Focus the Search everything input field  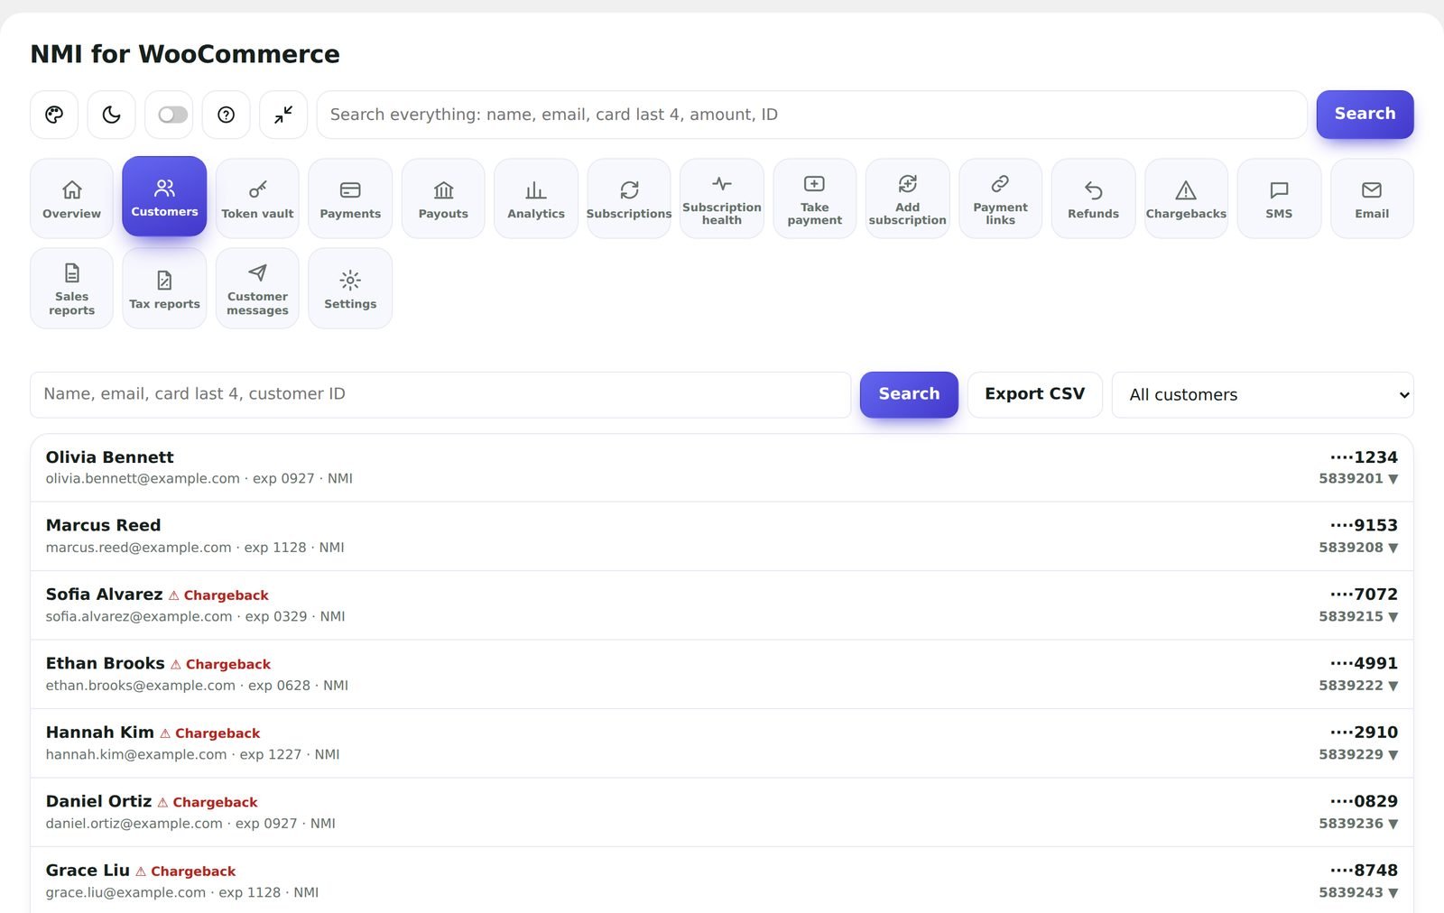pyautogui.click(x=811, y=115)
